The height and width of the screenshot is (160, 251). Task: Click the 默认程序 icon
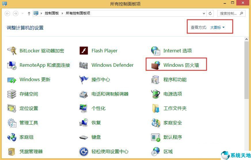pyautogui.click(x=156, y=137)
